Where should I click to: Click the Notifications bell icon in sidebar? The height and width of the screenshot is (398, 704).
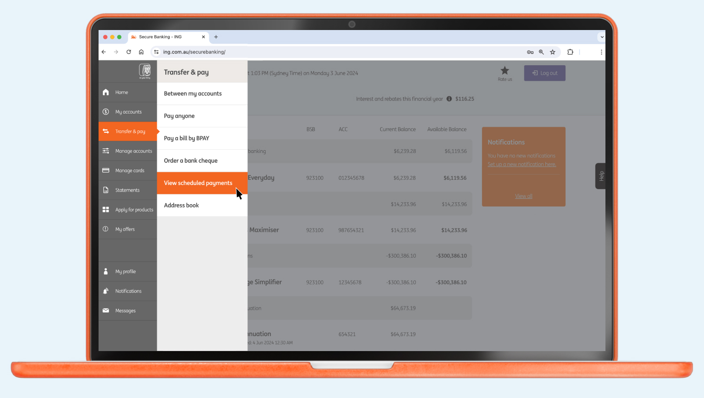106,291
